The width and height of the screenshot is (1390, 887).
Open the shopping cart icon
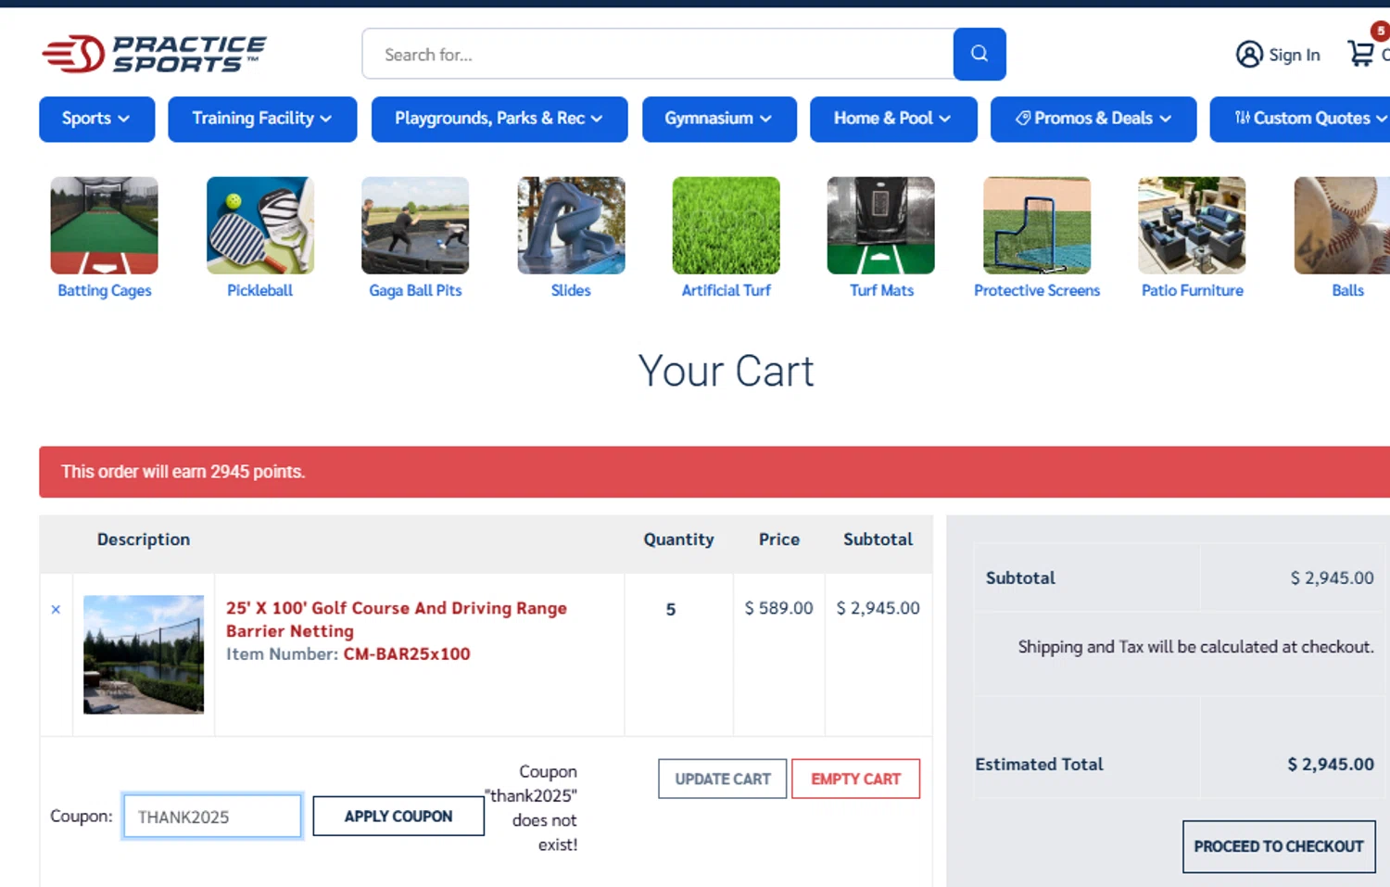click(1361, 53)
